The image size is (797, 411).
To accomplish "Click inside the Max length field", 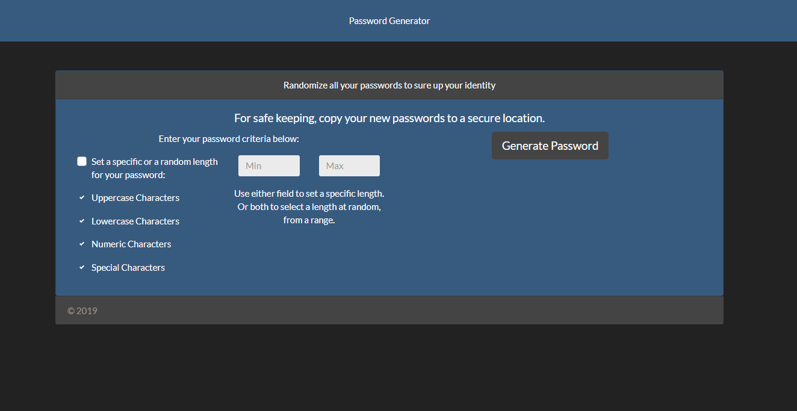I will click(349, 165).
